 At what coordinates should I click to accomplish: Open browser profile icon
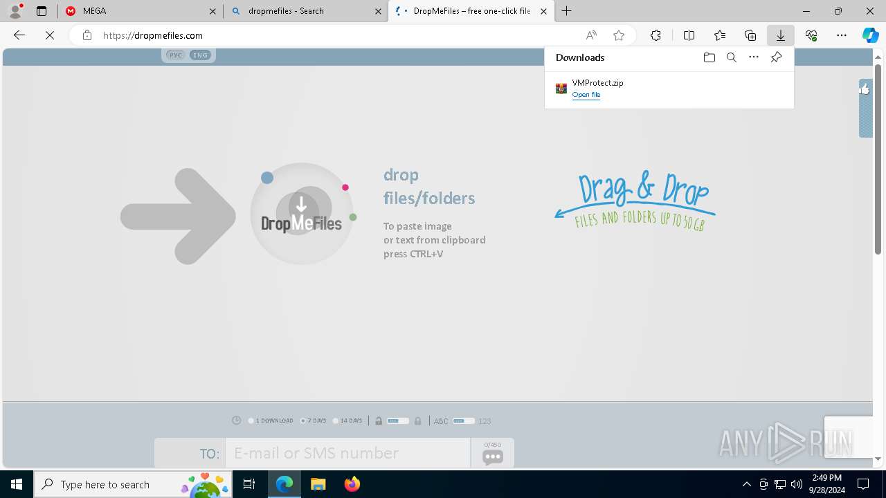click(x=15, y=11)
